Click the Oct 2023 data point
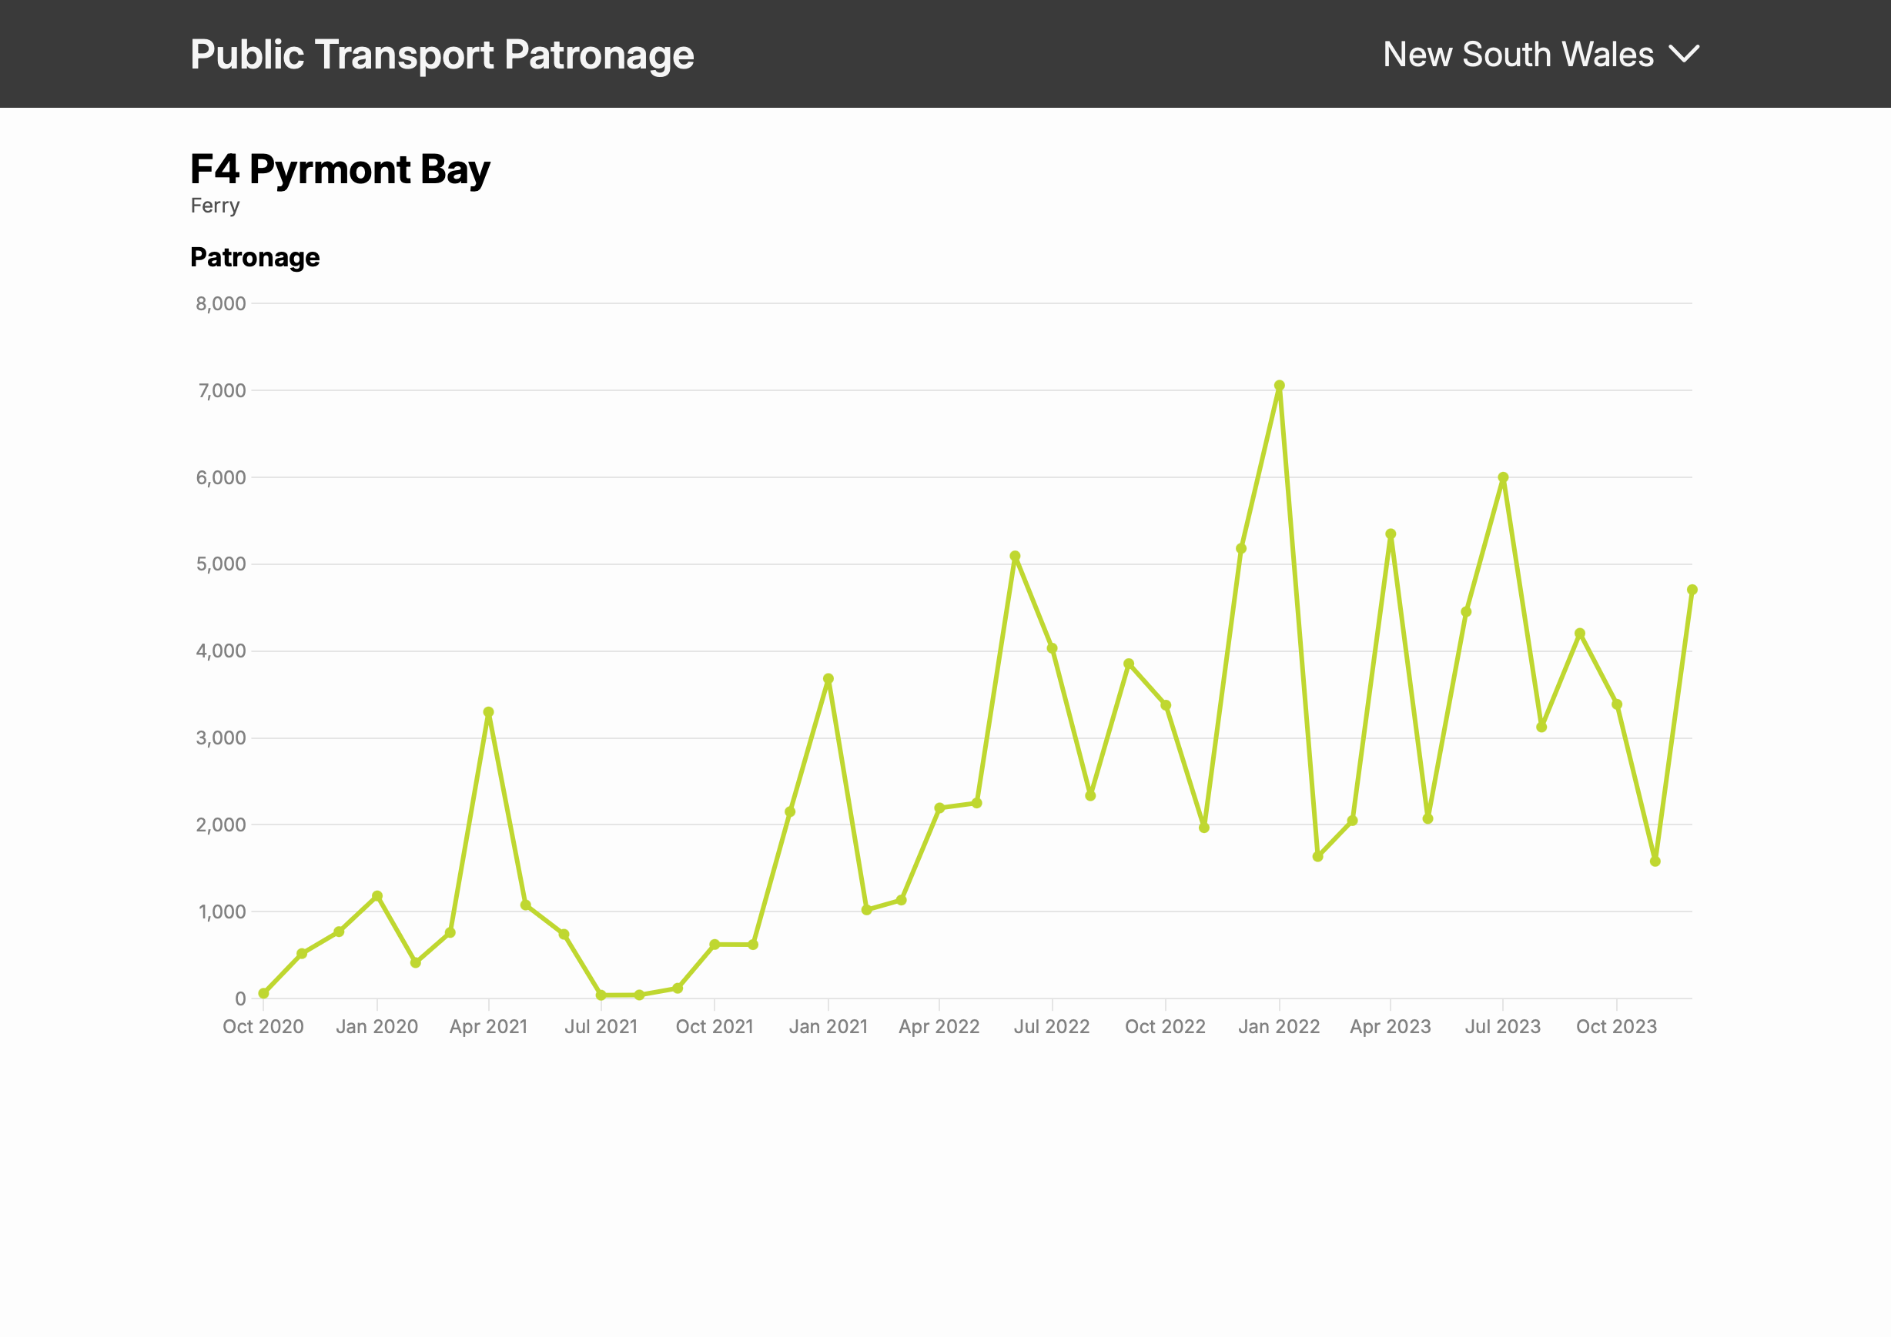This screenshot has height=1338, width=1891. click(x=1617, y=704)
